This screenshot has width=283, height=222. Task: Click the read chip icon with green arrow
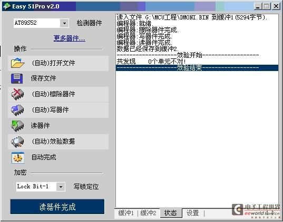tap(17, 126)
